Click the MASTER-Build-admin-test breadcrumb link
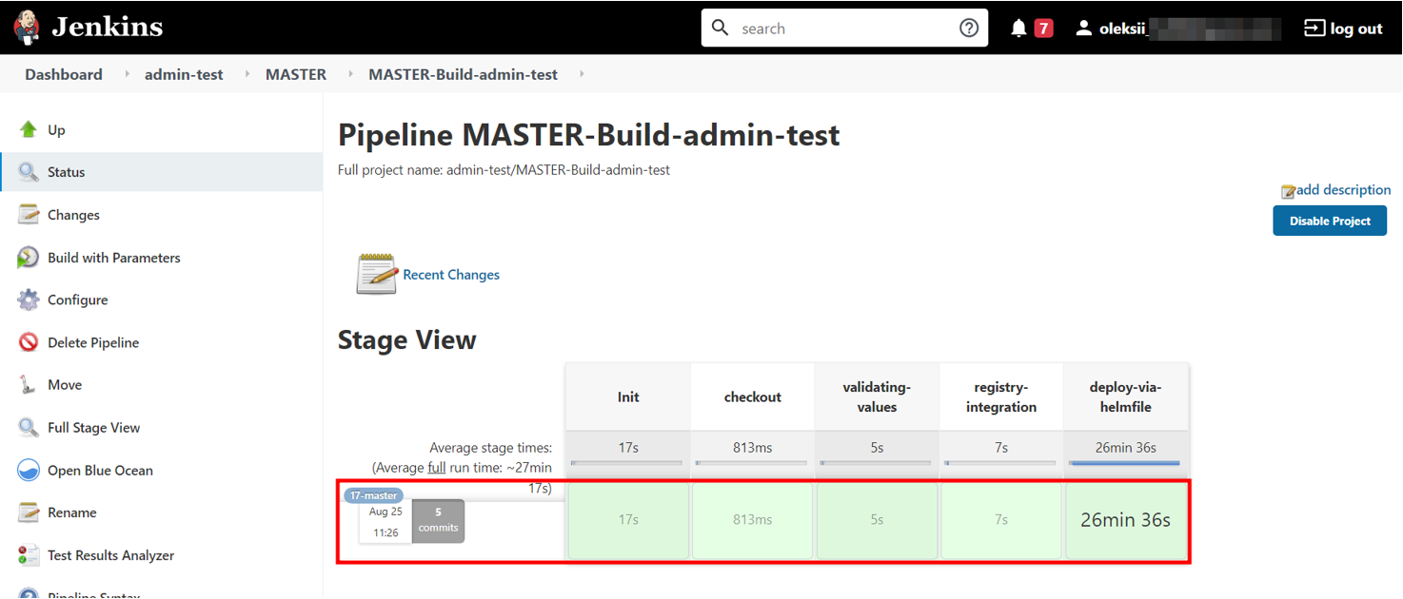 [x=464, y=74]
